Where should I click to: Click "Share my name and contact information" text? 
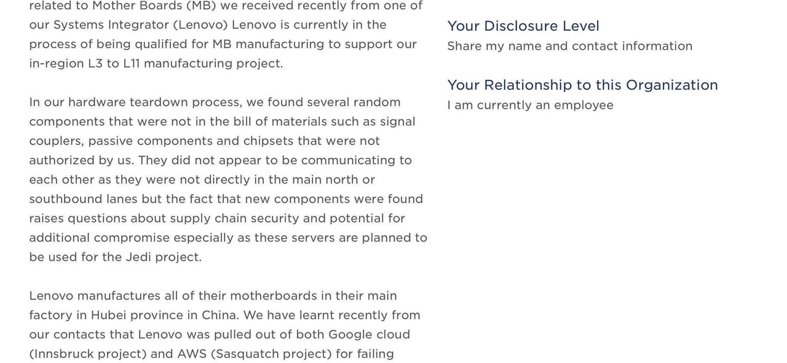coord(569,46)
